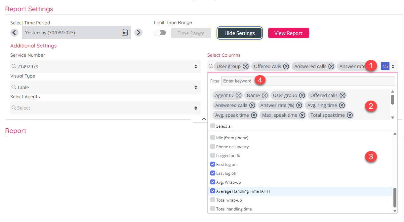This screenshot has width=404, height=222.
Task: Remove the Agent ID column chip
Action: click(238, 95)
